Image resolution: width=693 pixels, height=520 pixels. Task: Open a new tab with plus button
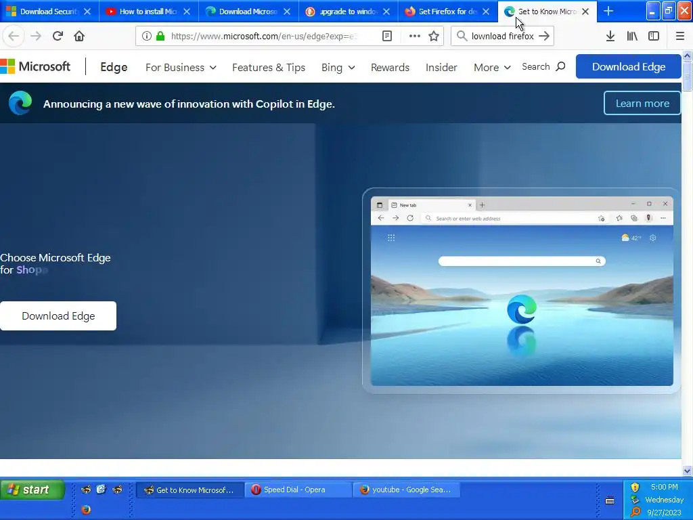[x=608, y=11]
